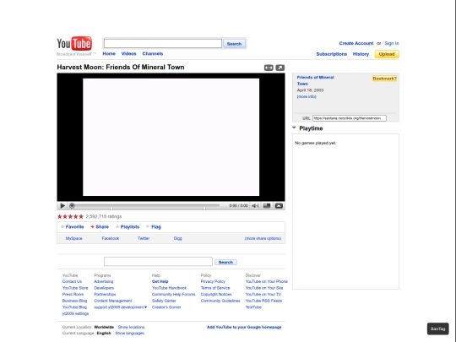Open Developers footer link
This screenshot has height=342, width=456.
104,288
